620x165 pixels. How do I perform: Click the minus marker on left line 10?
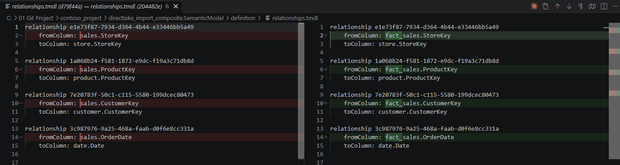click(x=21, y=103)
